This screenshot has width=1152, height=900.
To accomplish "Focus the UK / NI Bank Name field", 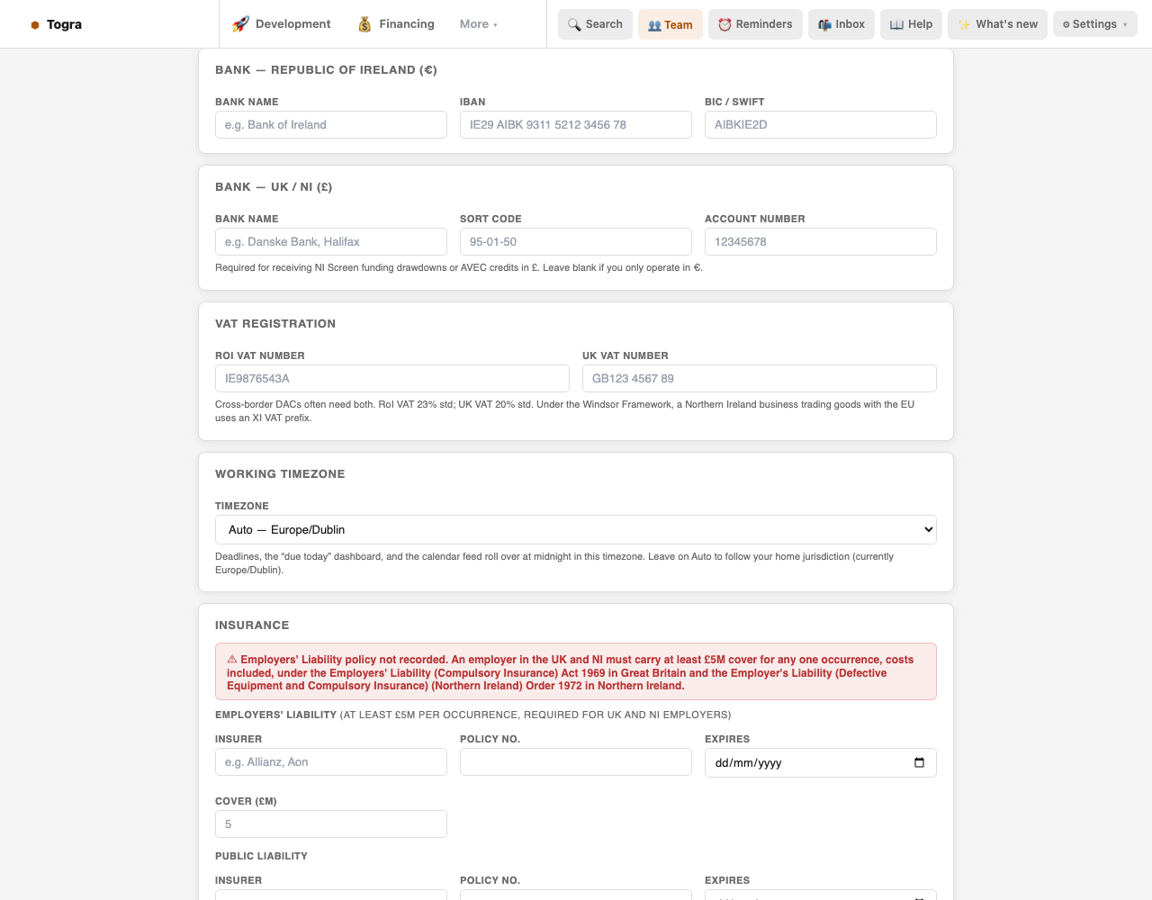I will point(331,242).
